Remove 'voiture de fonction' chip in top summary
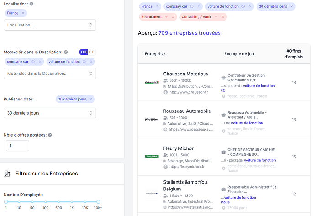Image resolution: width=315 pixels, height=216 pixels. tap(250, 7)
